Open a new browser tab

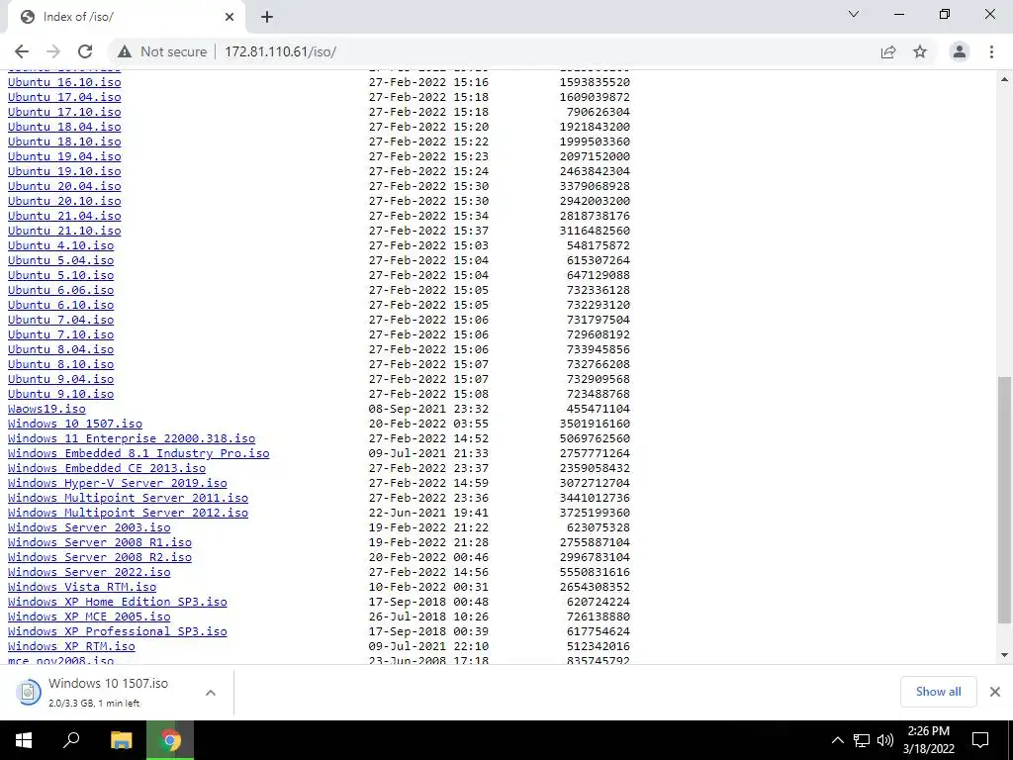(x=267, y=18)
